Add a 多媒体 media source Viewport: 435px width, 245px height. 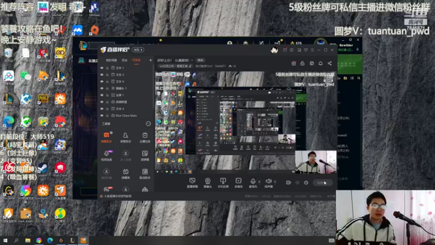238,183
